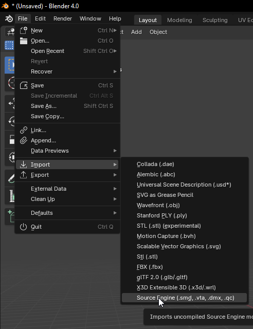The width and height of the screenshot is (253, 329).
Task: Open the Window menu
Action: (x=91, y=19)
